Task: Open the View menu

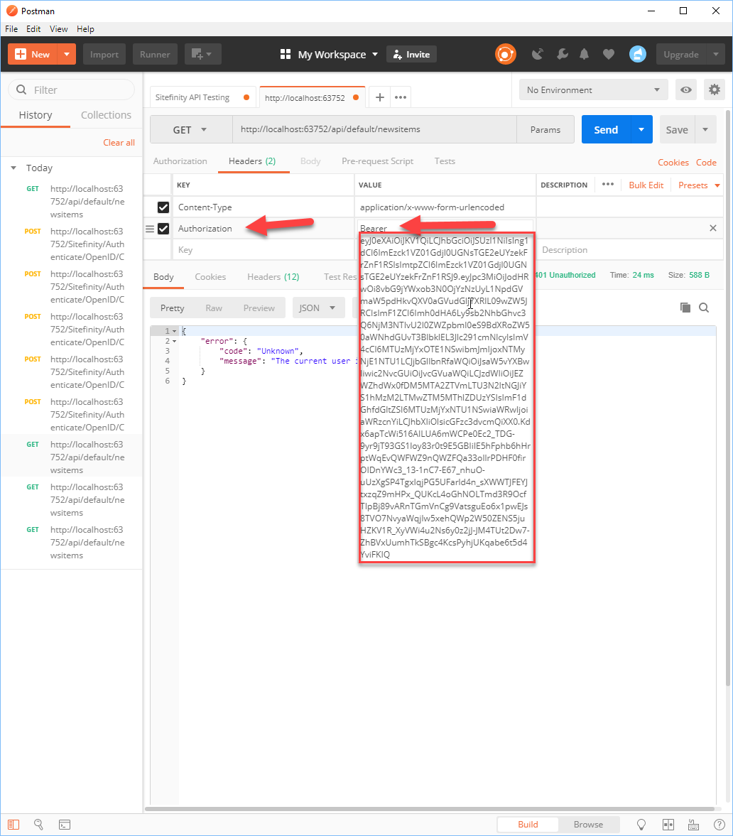Action: 59,29
